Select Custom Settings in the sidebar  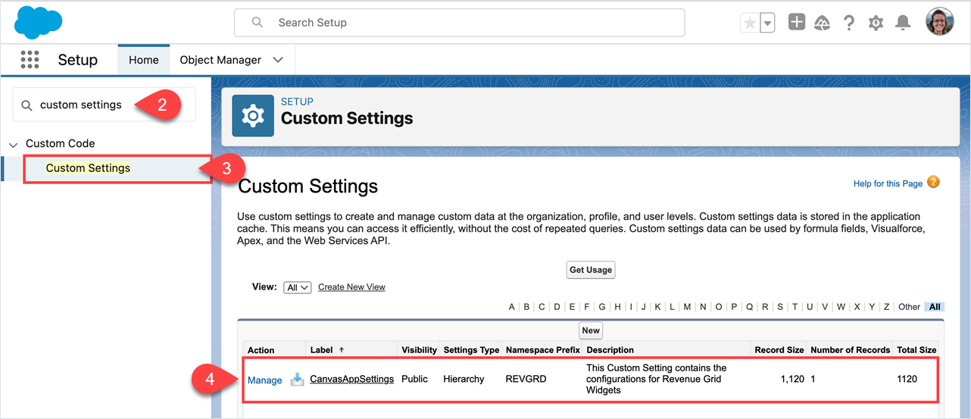pos(88,168)
